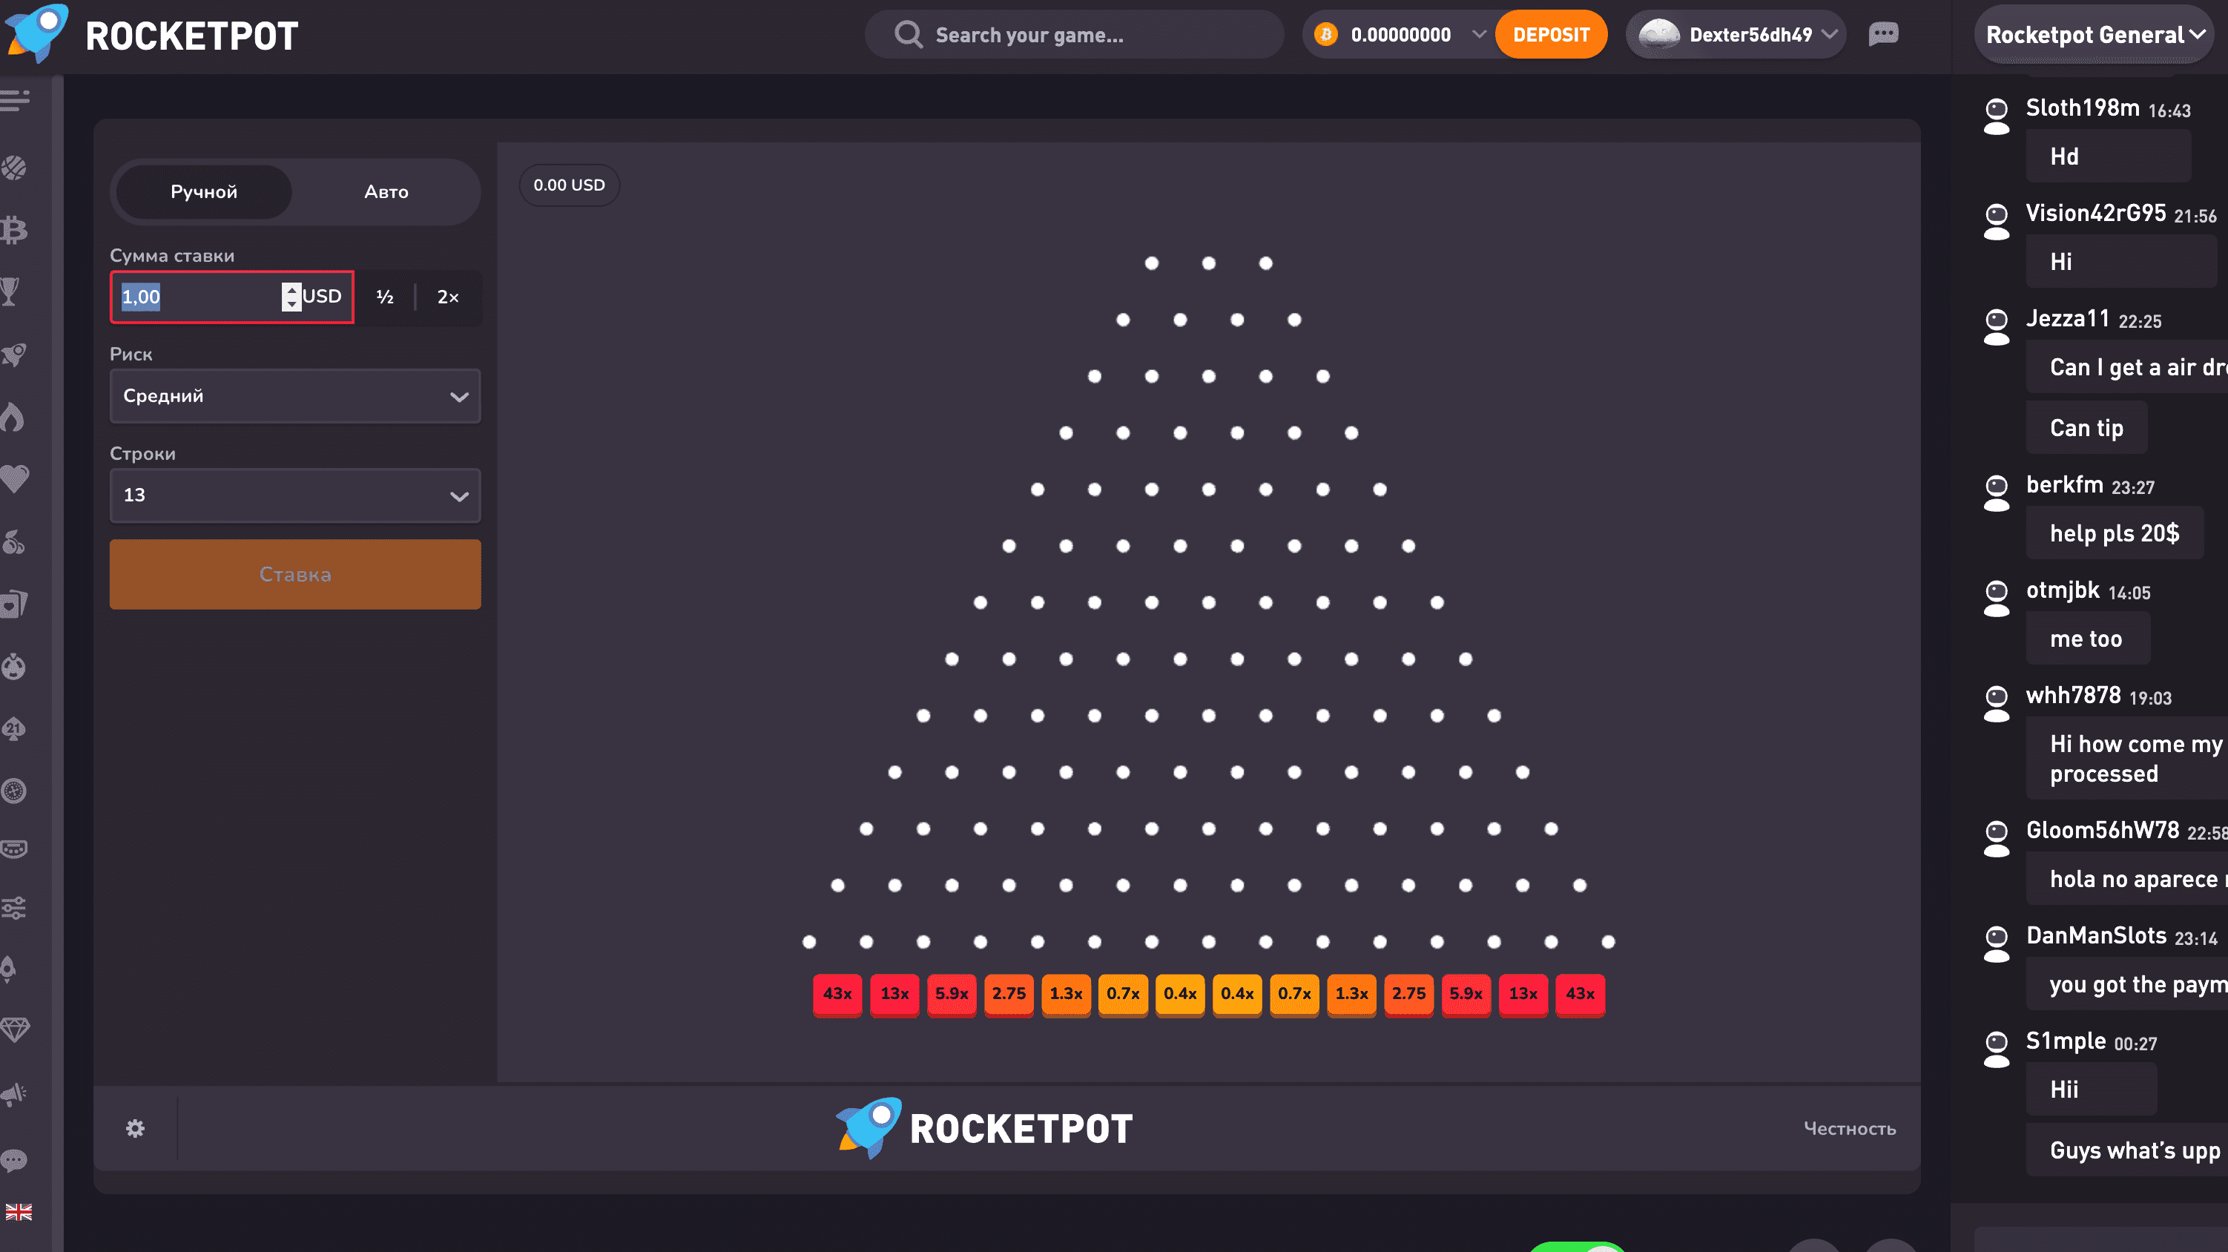Open the chat bubble icon near username

click(x=1884, y=35)
